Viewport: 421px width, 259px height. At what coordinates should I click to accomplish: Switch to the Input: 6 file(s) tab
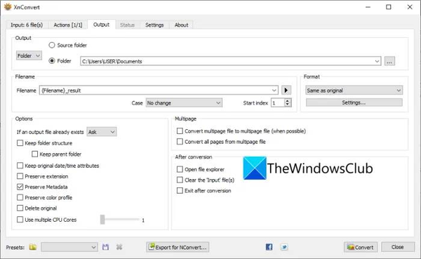[x=27, y=25]
